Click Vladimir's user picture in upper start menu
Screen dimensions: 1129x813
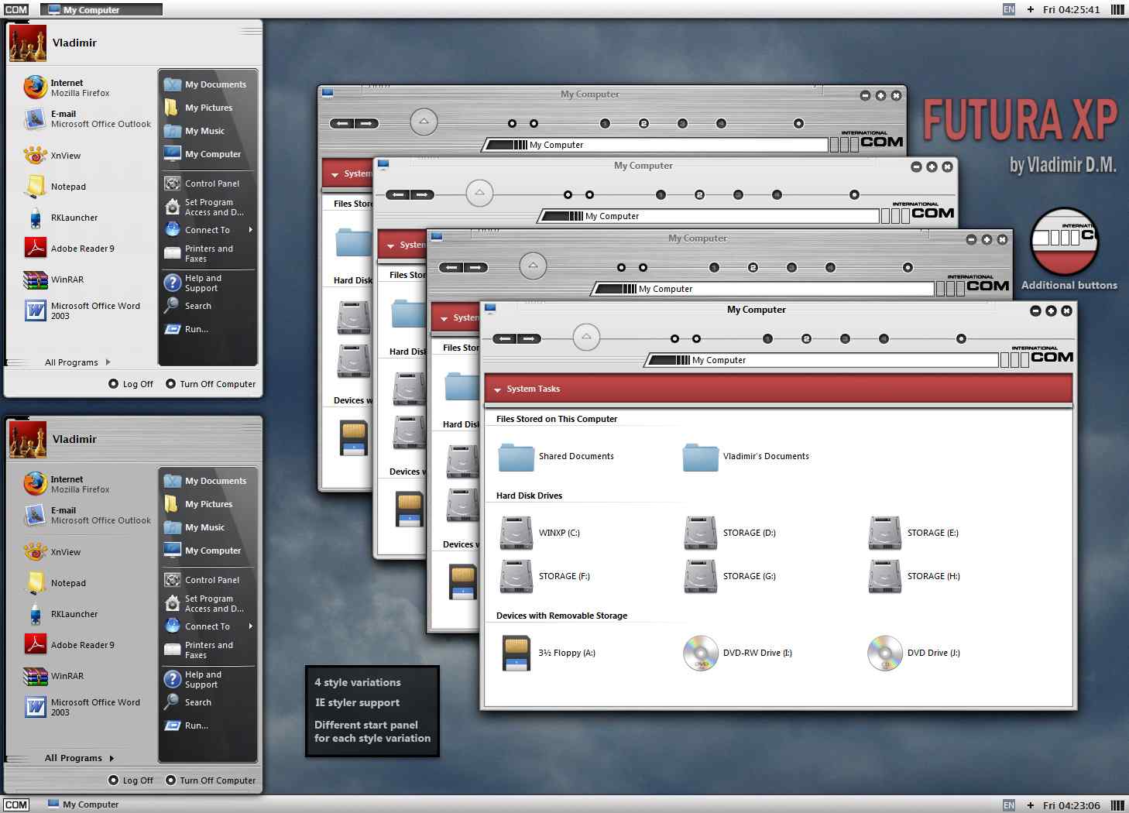28,43
